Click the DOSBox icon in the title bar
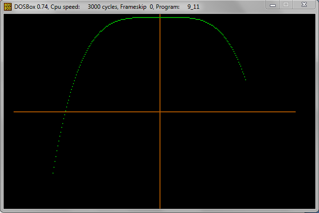This screenshot has width=319, height=213. (x=8, y=7)
